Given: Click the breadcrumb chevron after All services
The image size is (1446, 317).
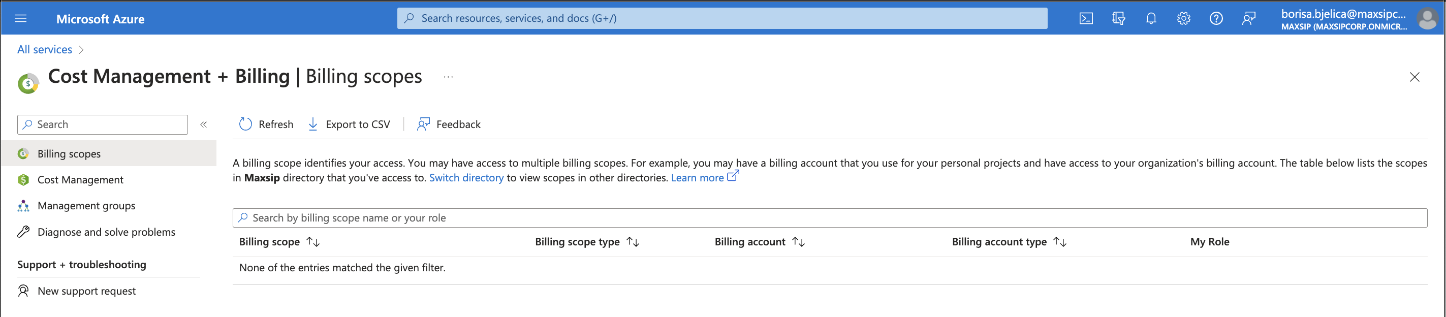Looking at the screenshot, I should click(x=81, y=50).
